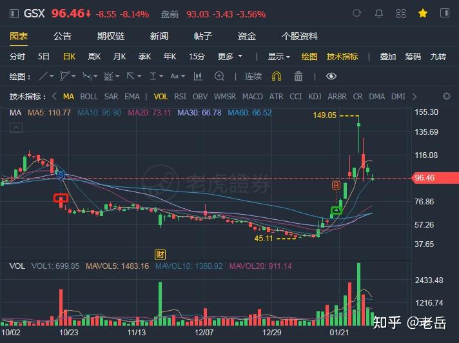Expand the 更多 timeframe dropdown

point(229,56)
